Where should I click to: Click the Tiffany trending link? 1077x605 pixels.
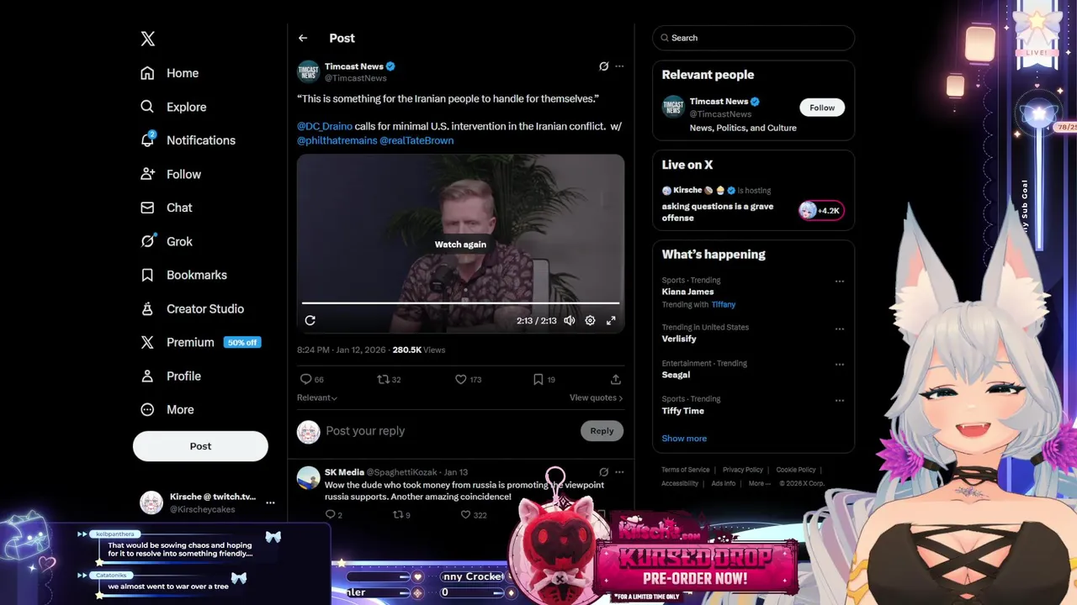point(723,304)
